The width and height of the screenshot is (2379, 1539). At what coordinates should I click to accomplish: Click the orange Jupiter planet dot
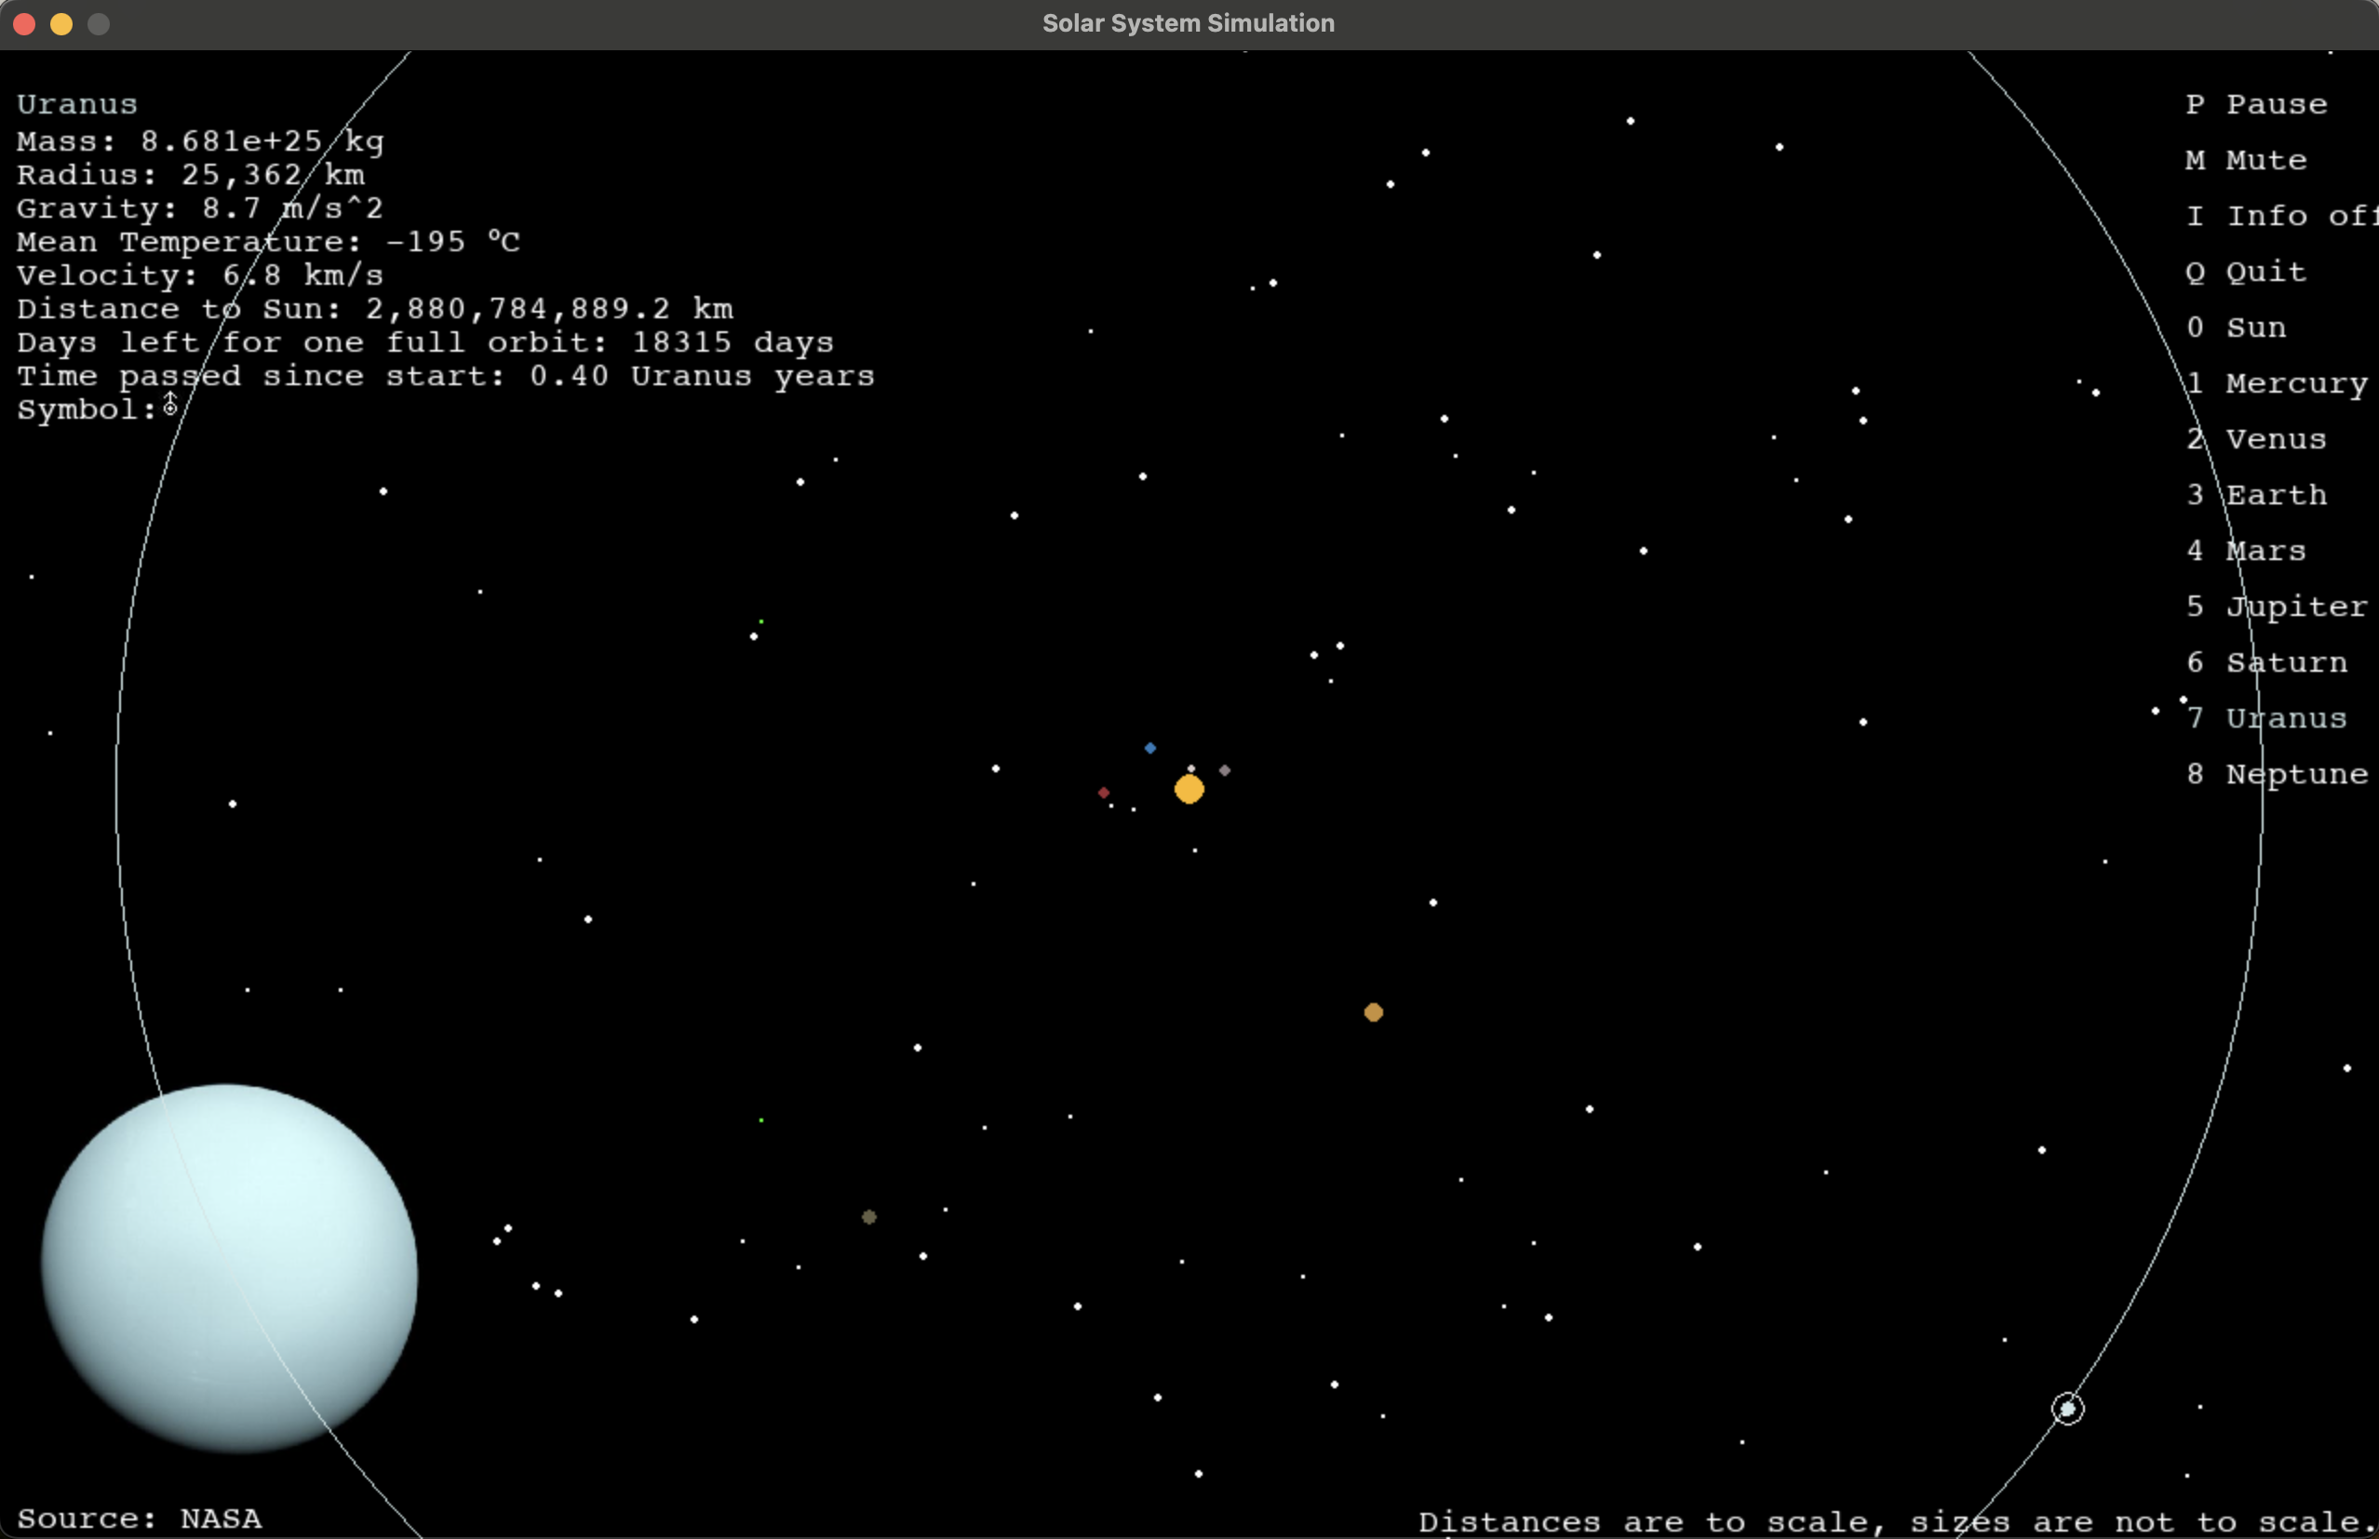point(1374,1012)
